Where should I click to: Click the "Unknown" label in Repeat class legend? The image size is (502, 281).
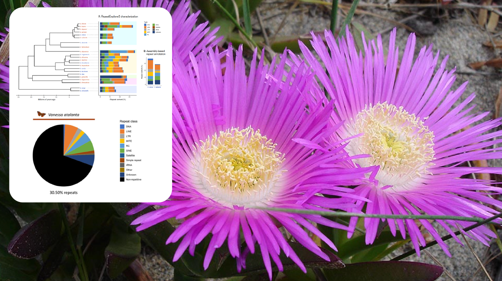tap(132, 174)
